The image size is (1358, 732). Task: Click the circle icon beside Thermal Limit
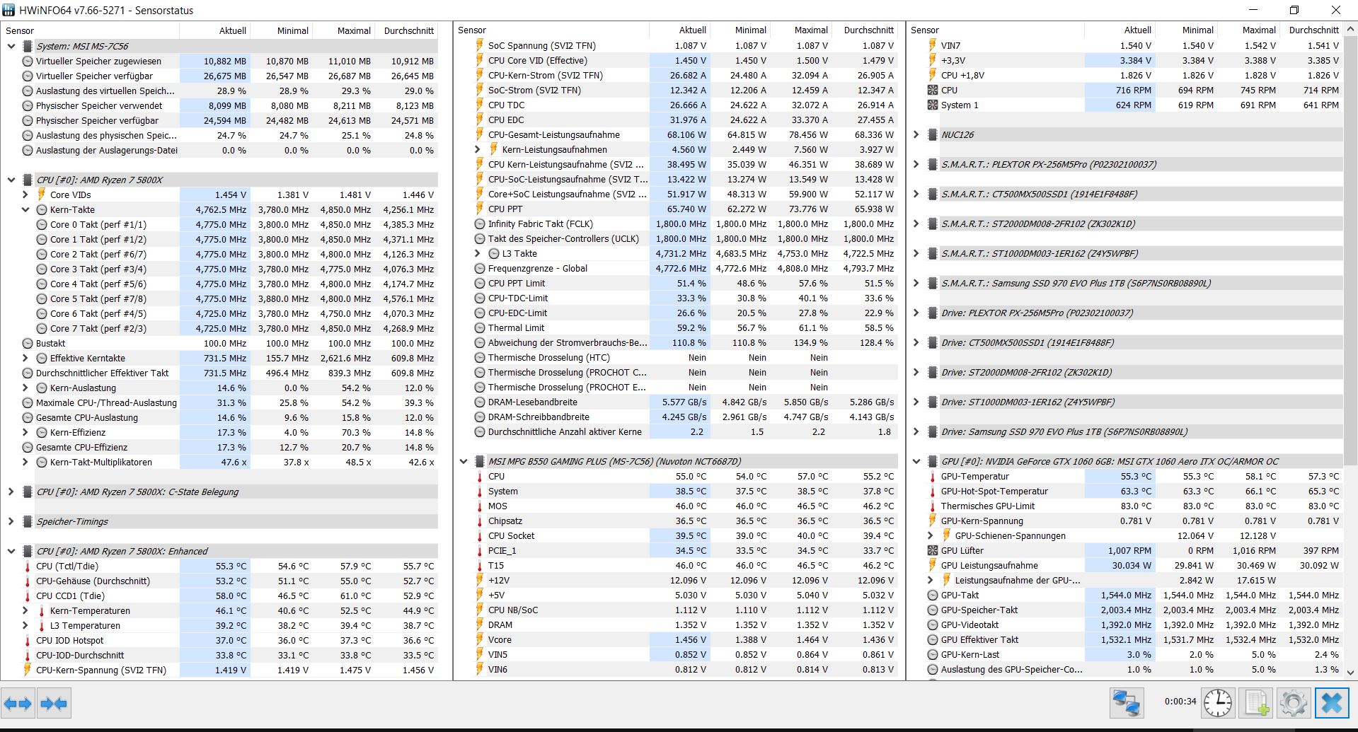pos(480,327)
